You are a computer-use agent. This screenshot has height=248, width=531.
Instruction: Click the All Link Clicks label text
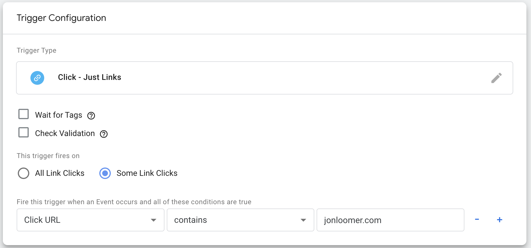[60, 173]
